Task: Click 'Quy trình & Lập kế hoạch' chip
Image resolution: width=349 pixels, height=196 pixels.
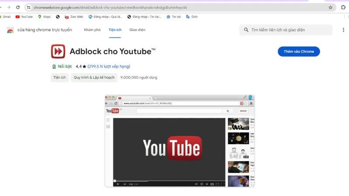Action: click(x=94, y=78)
